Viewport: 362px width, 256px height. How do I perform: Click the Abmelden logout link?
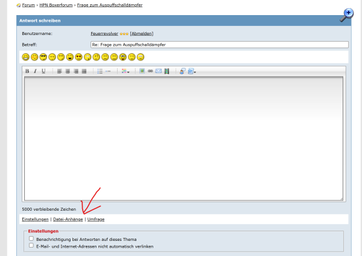point(142,33)
